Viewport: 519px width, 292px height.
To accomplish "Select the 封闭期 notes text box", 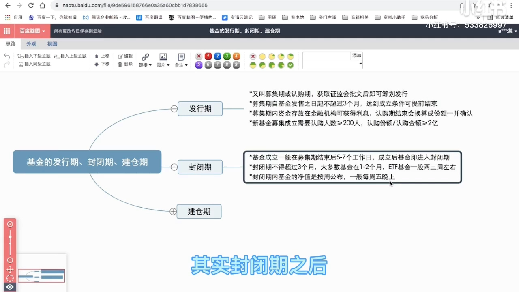I will tap(352, 167).
